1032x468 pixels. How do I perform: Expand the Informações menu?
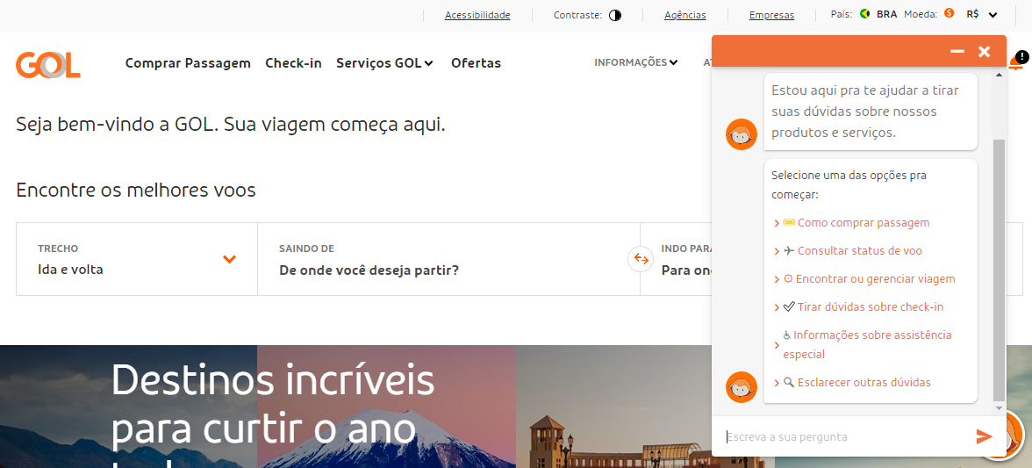[x=635, y=62]
